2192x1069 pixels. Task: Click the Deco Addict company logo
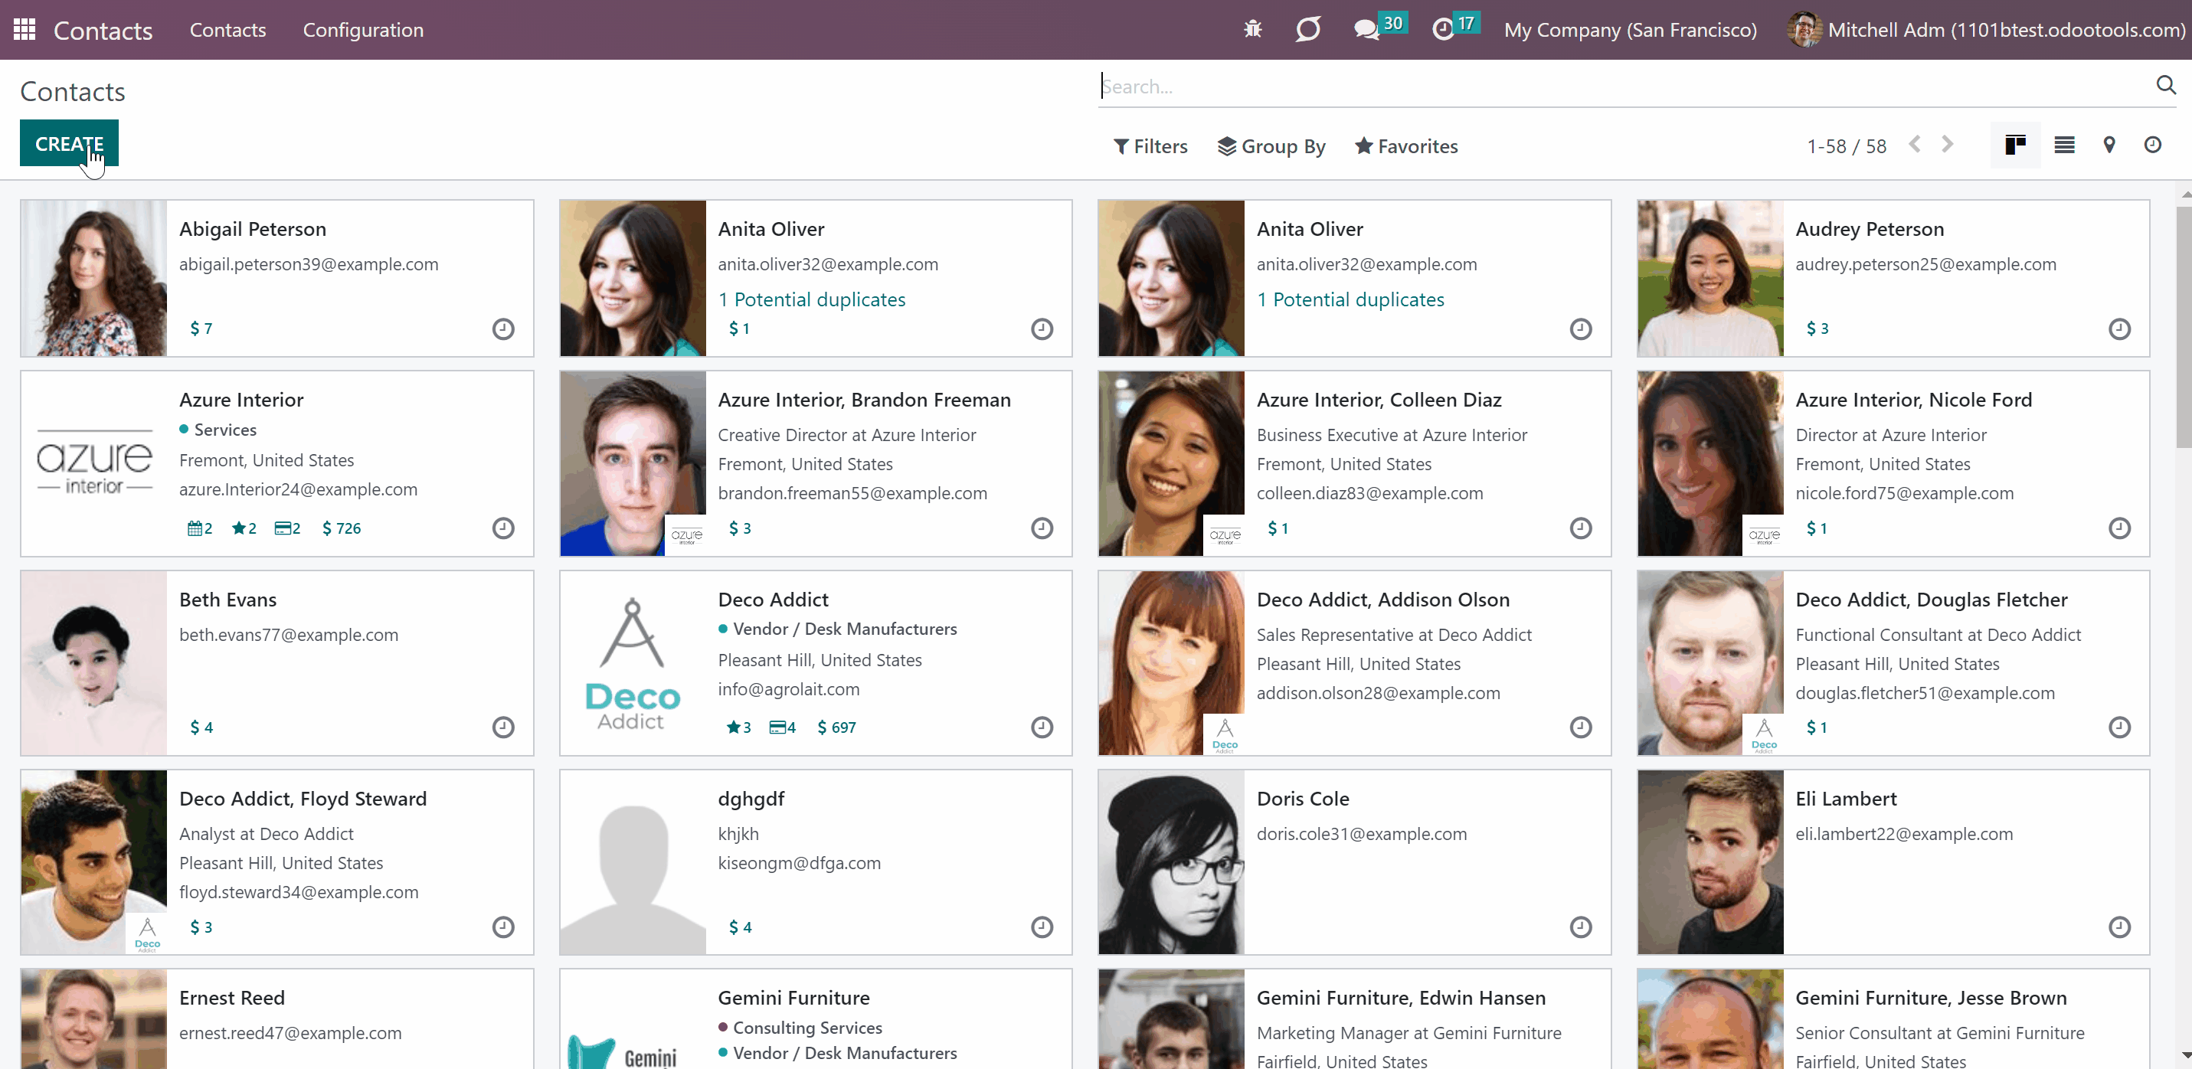tap(632, 663)
